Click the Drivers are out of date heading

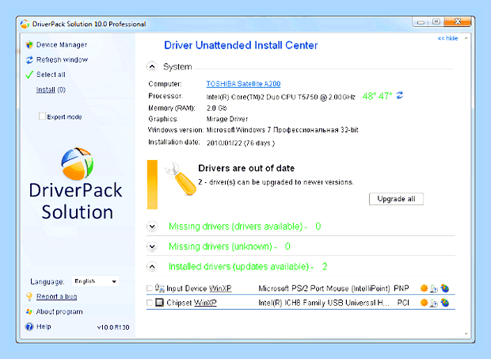coord(246,168)
